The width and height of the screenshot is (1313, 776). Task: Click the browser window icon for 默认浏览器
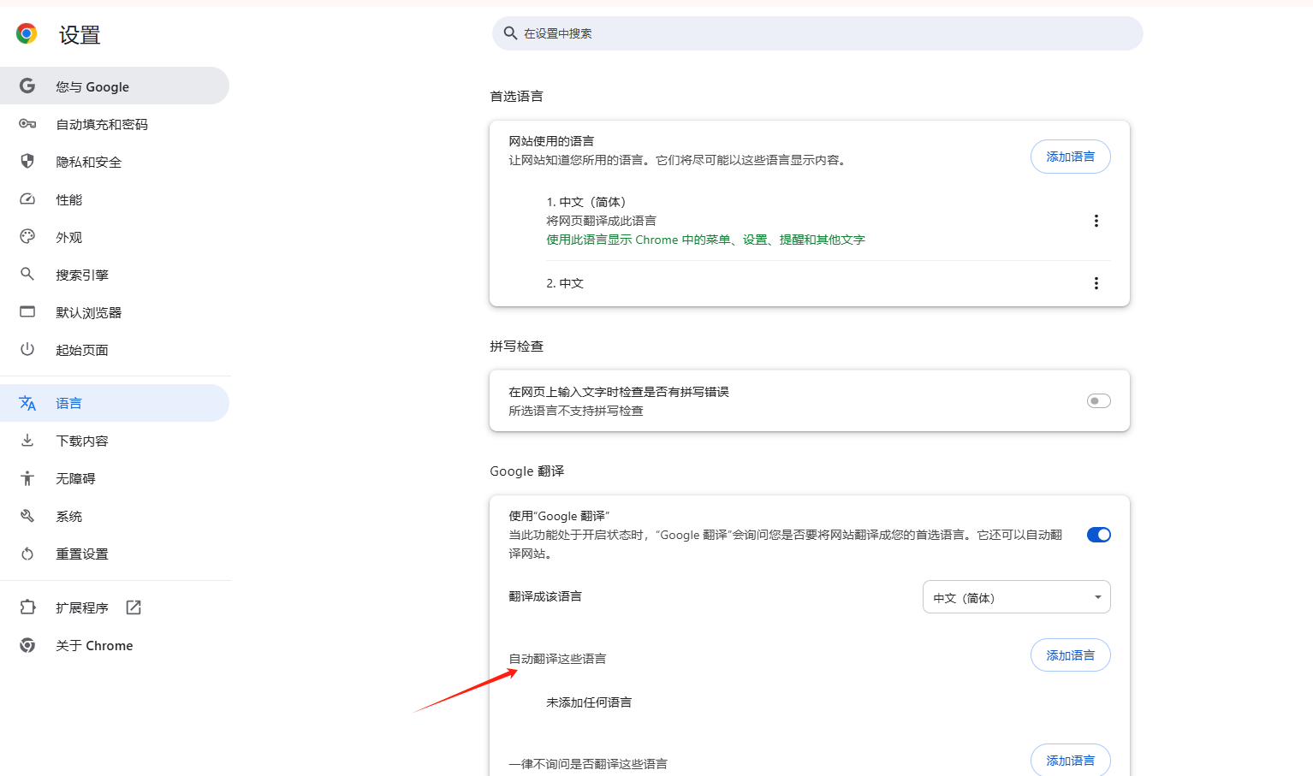pos(27,311)
